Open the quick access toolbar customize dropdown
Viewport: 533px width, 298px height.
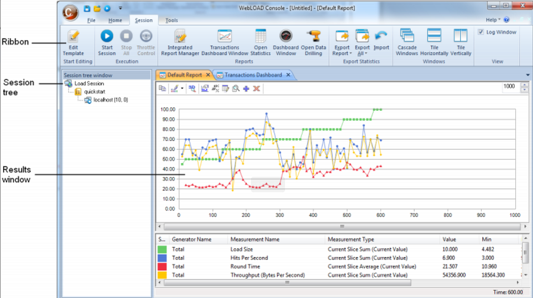pyautogui.click(x=120, y=8)
